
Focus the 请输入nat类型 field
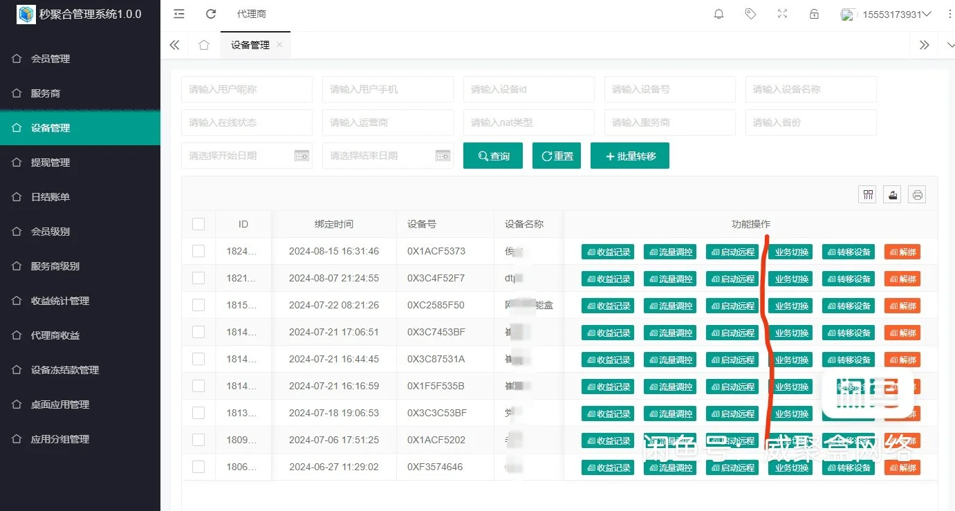529,122
